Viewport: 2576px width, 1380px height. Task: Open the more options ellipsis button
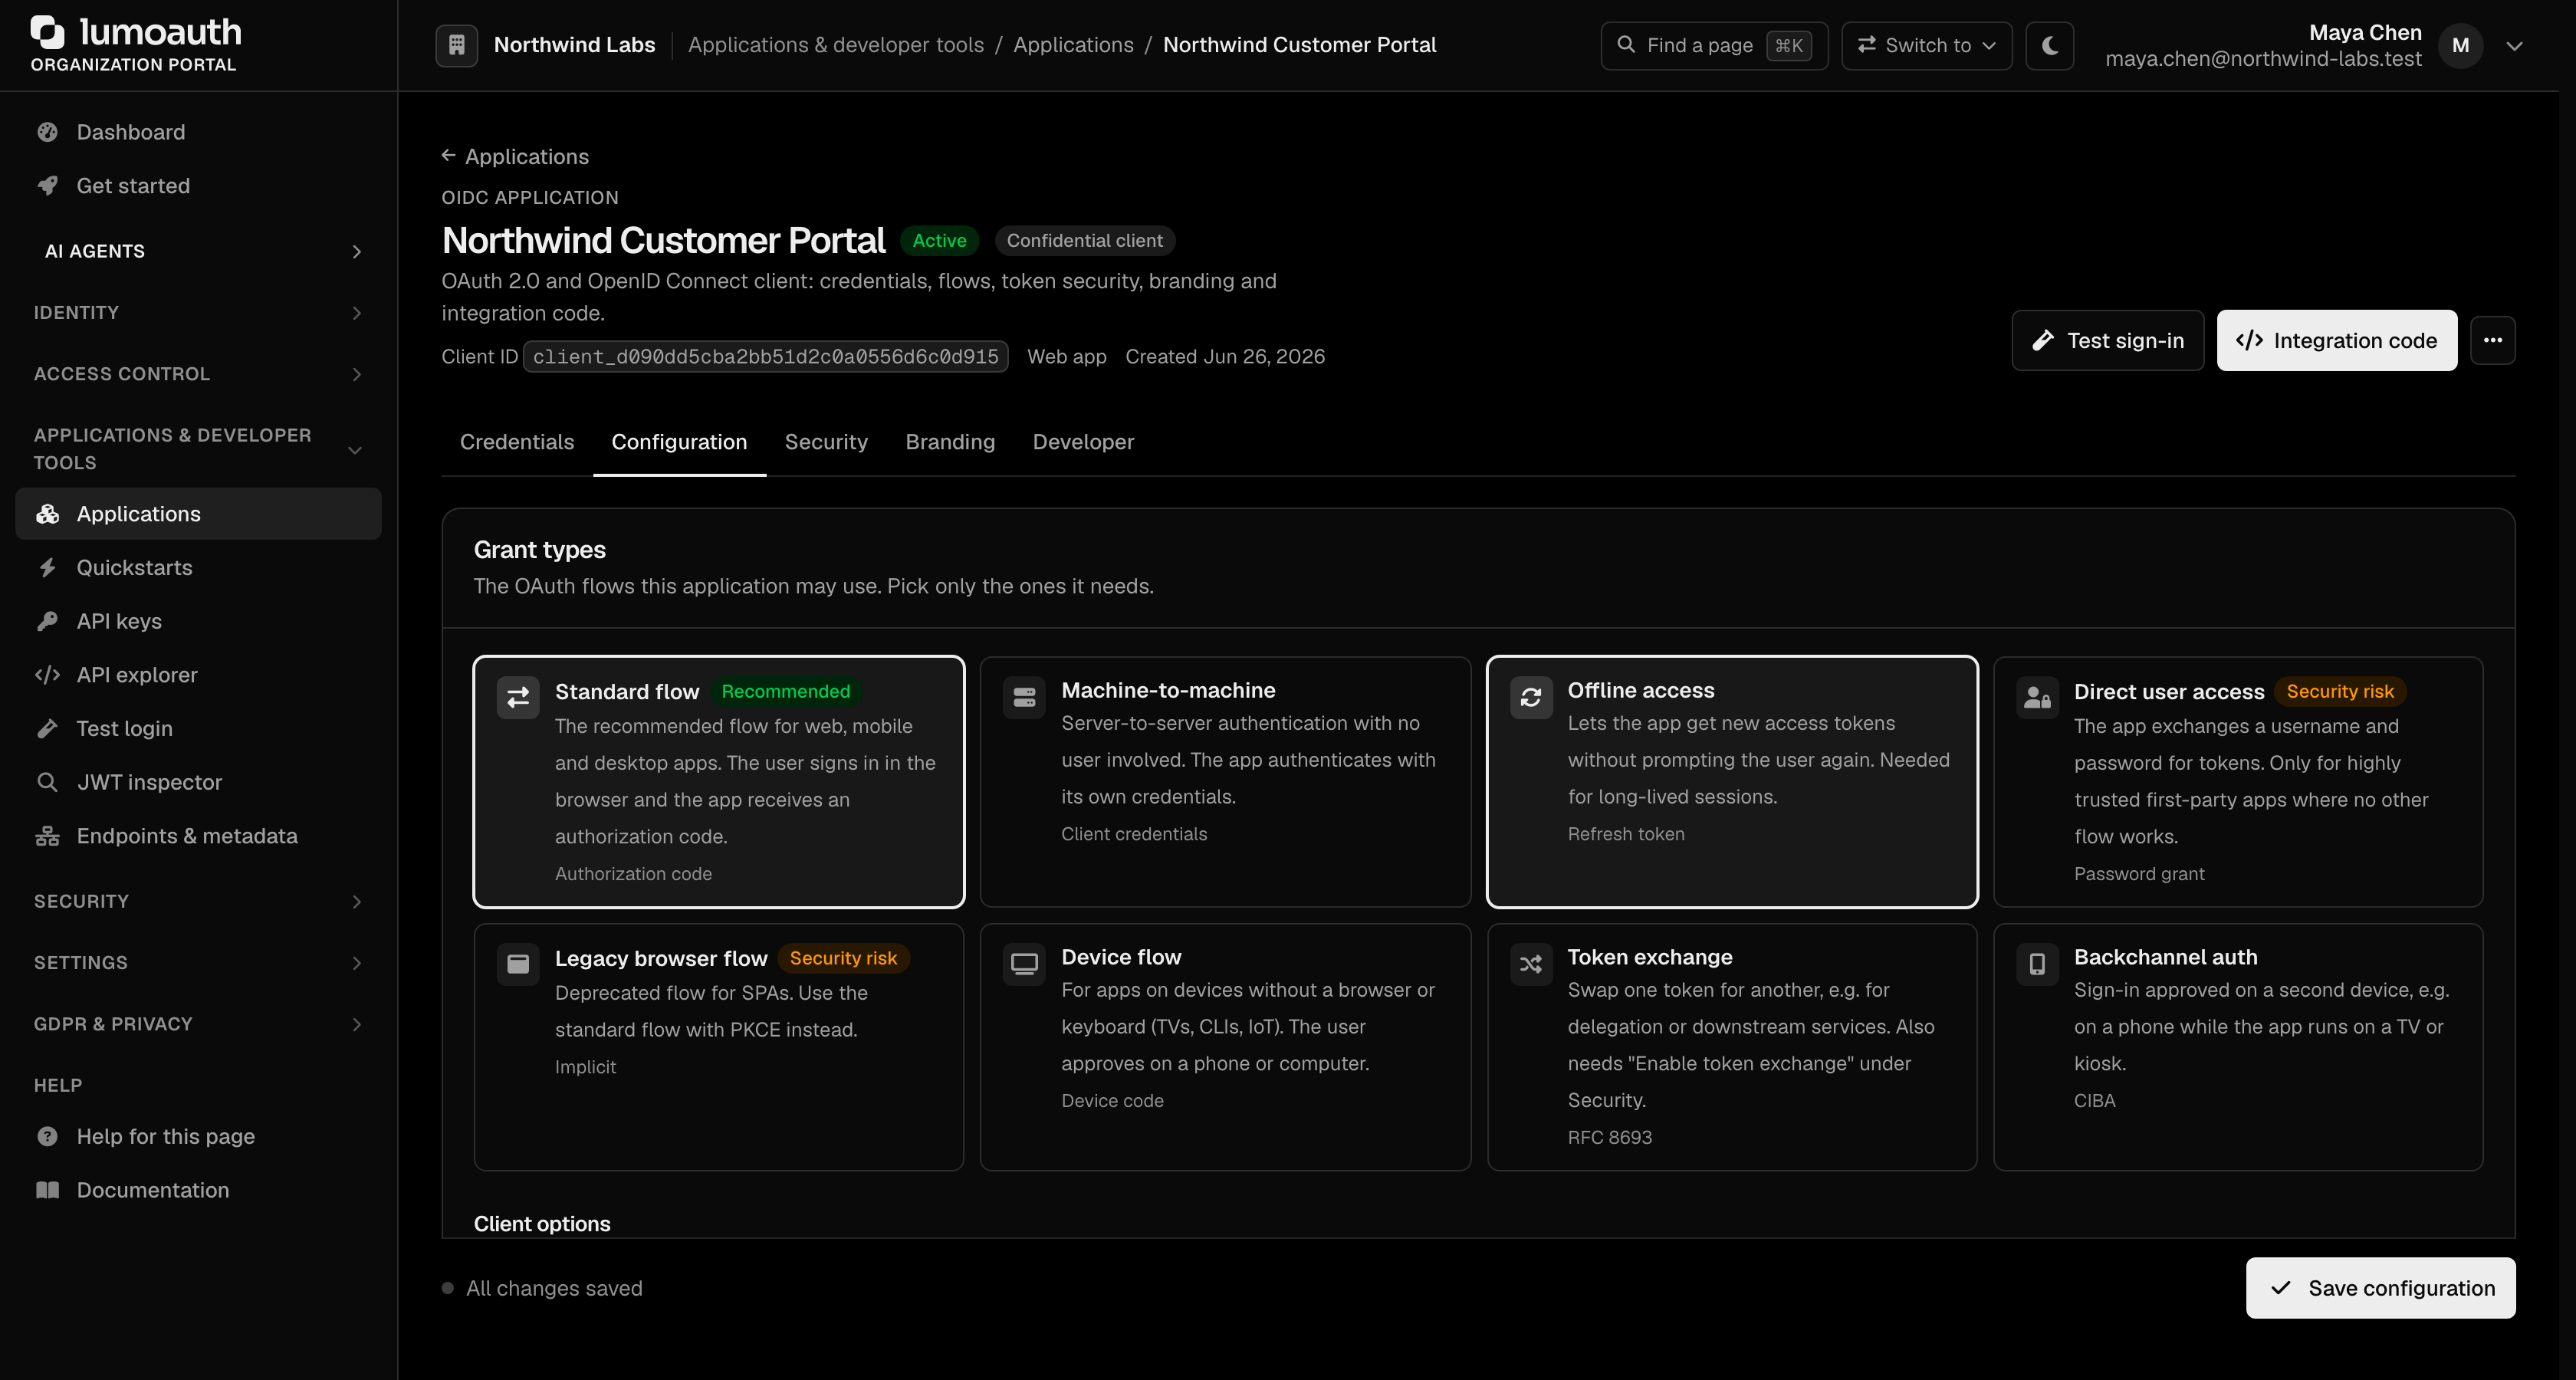point(2492,340)
